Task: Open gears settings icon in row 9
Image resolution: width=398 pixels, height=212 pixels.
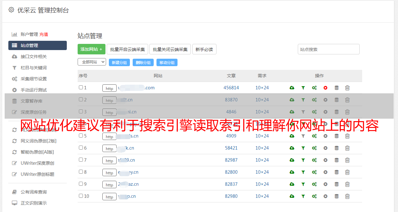Action: (x=314, y=184)
